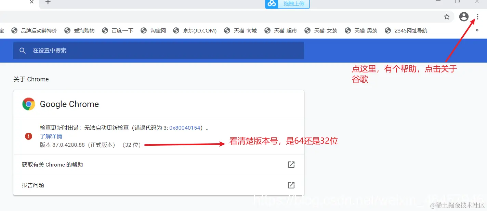The width and height of the screenshot is (487, 211).
Task: Click the 检查更新时出错 error message
Action: (x=124, y=128)
